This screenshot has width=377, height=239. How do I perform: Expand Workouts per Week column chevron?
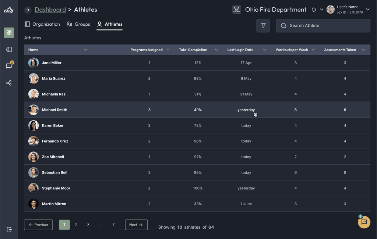[x=313, y=50]
